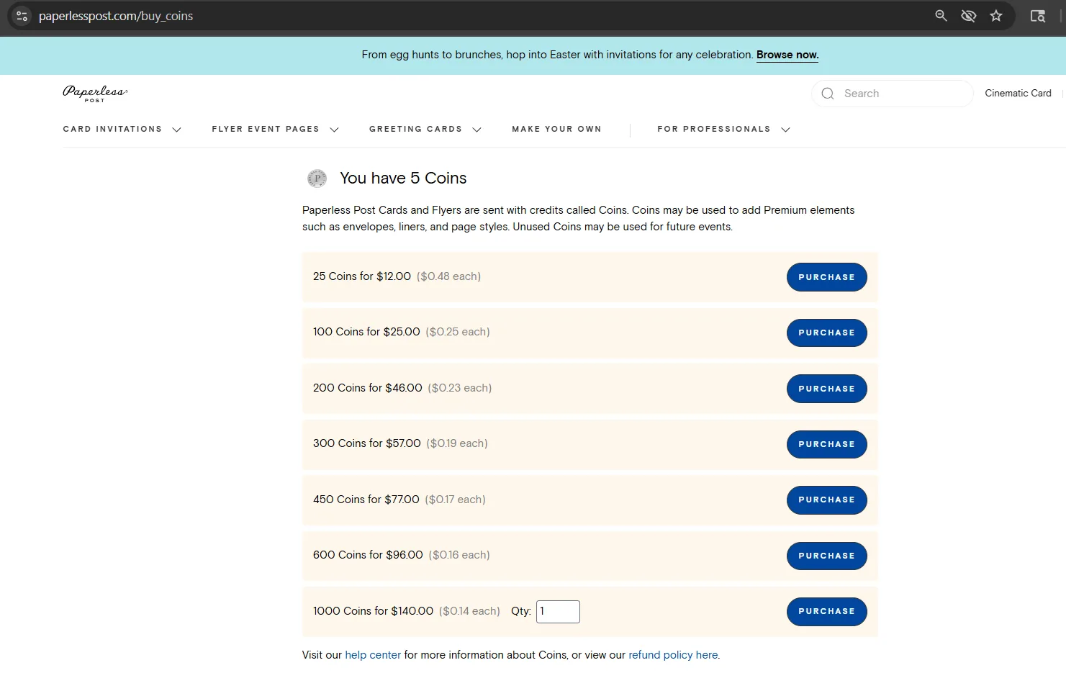This screenshot has height=673, width=1066.
Task: Click the coin icon beside the coin balance
Action: [x=317, y=179]
